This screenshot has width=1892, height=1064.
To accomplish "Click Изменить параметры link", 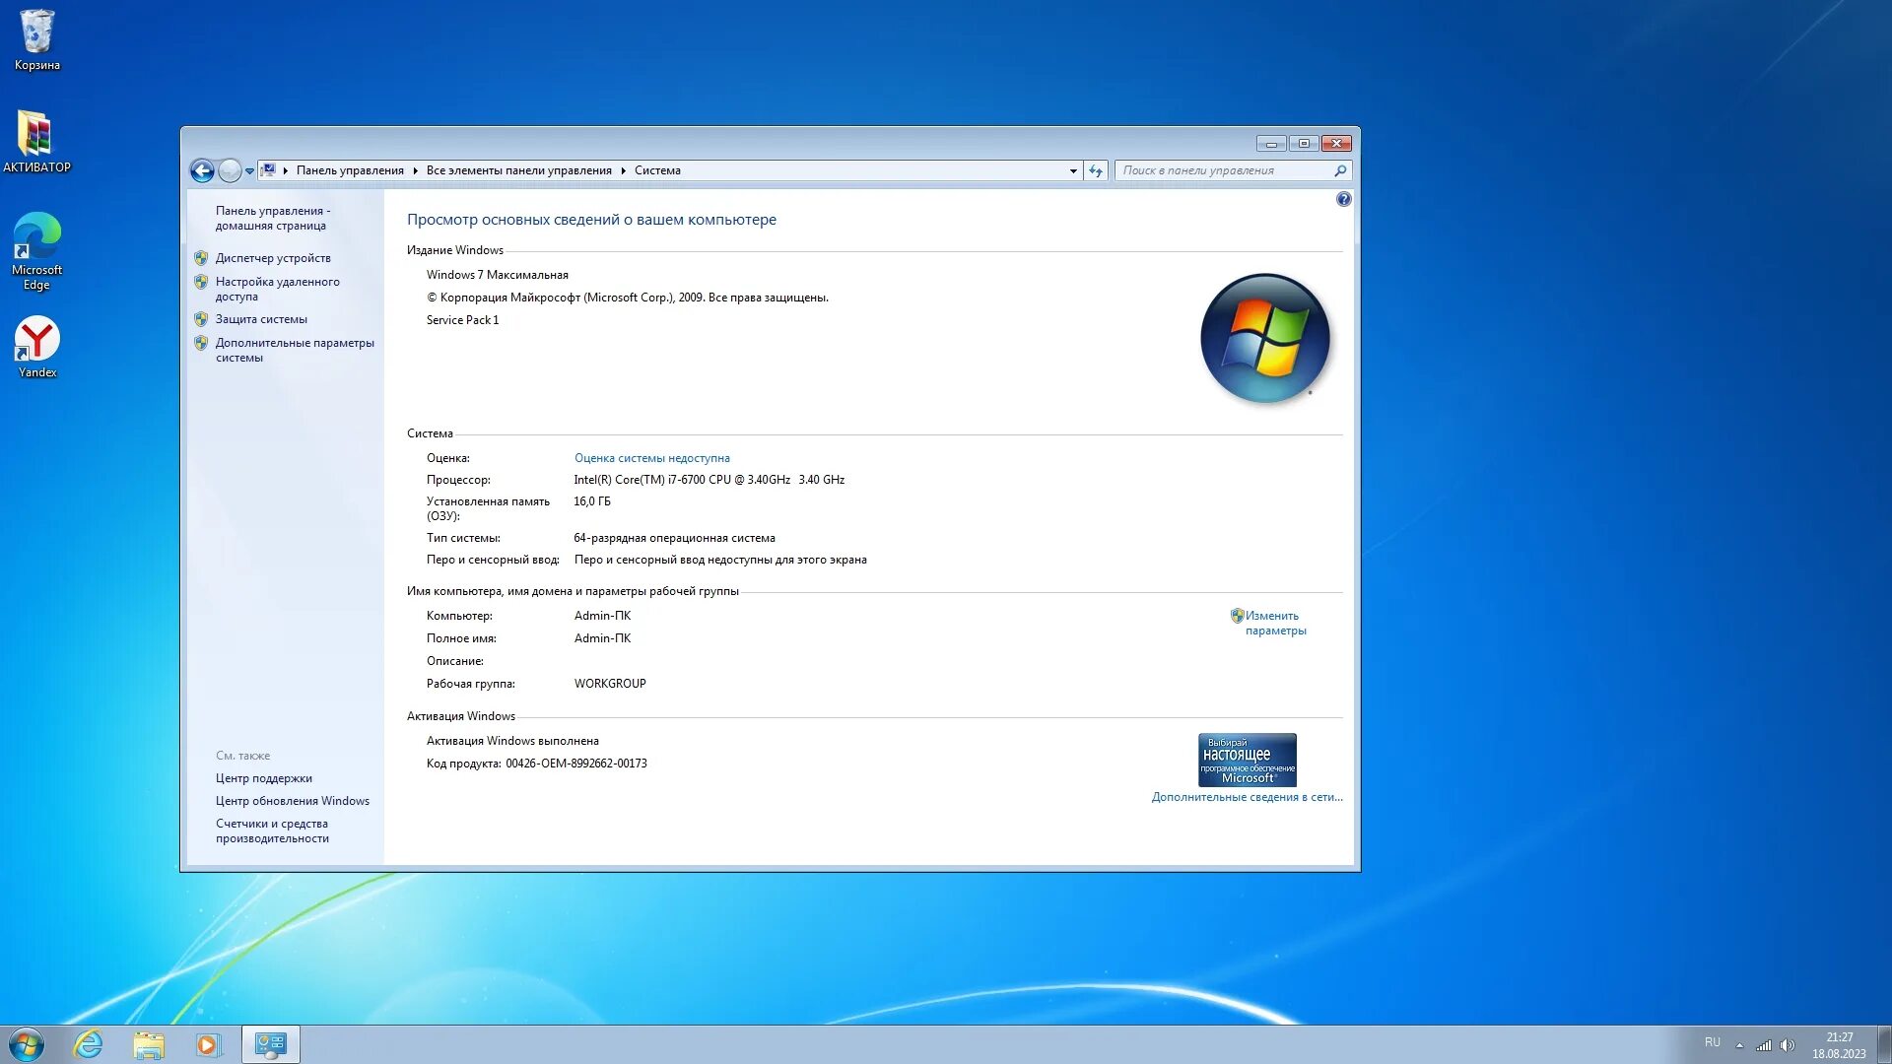I will 1274,623.
